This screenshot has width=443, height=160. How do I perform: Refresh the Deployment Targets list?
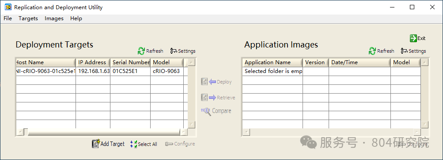[150, 51]
